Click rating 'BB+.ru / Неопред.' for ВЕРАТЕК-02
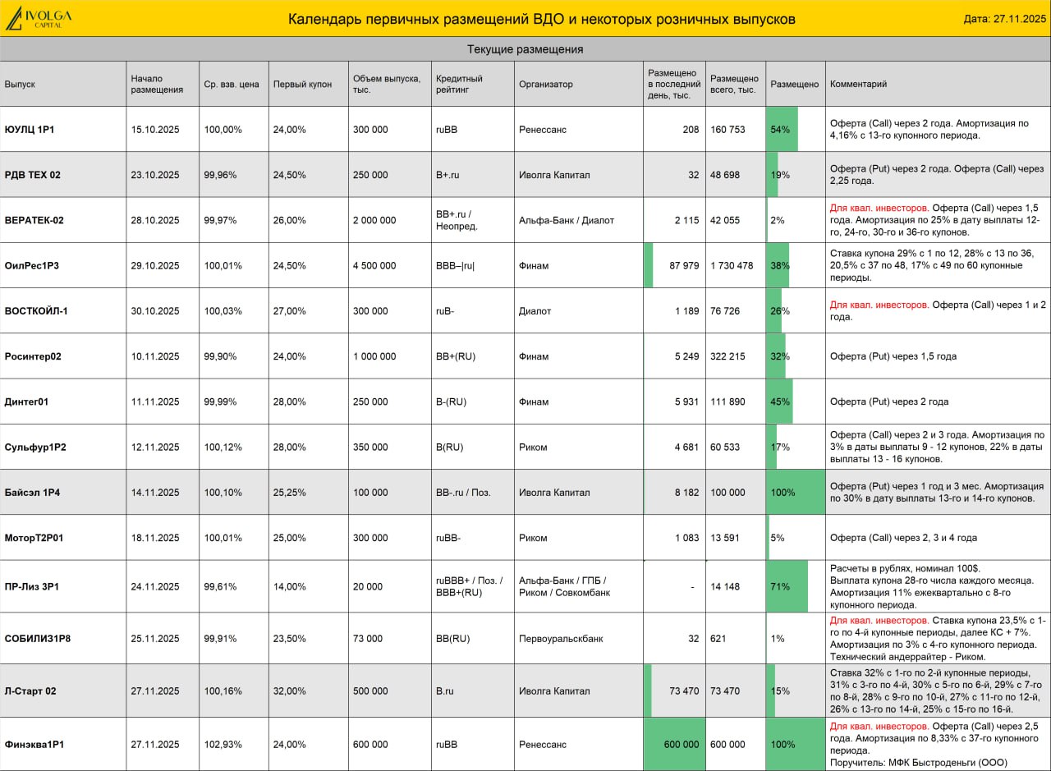This screenshot has height=771, width=1051. pos(457,220)
